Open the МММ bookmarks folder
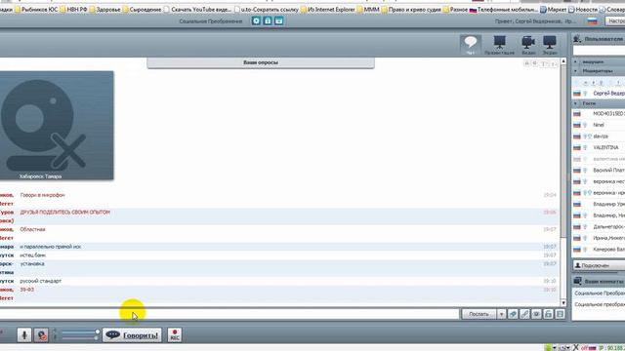The height and width of the screenshot is (351, 625). point(368,9)
